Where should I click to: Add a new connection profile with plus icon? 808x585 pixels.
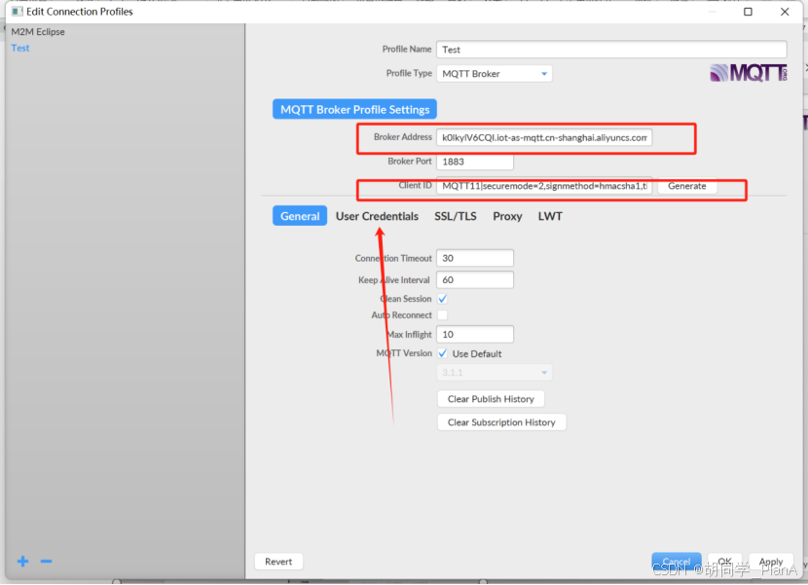pos(22,561)
